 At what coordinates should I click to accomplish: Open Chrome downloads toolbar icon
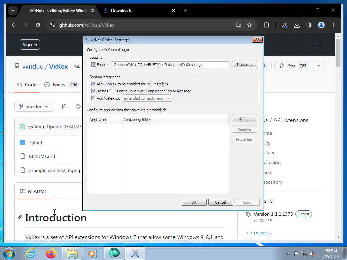tap(297, 25)
